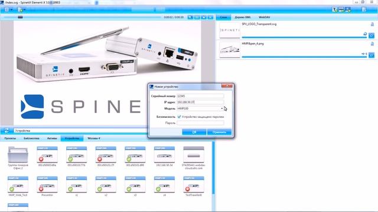Click the third preview control icon
378x212 pixels.
[x=204, y=17]
